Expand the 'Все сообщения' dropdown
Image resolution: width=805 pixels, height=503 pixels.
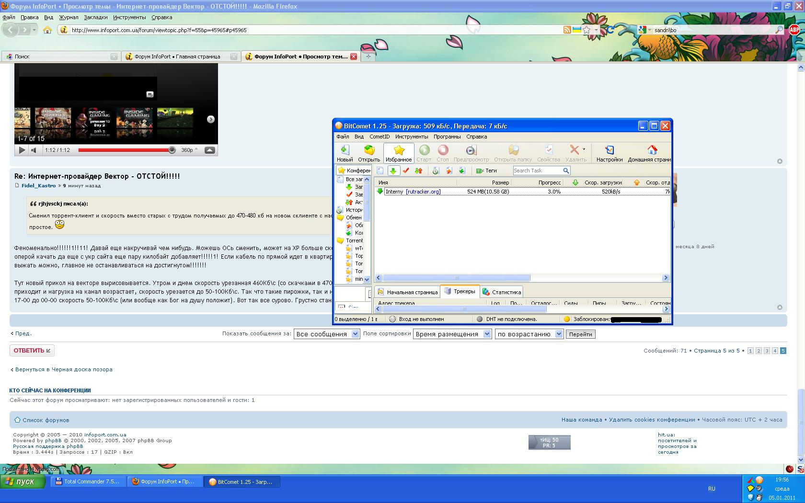tap(356, 334)
